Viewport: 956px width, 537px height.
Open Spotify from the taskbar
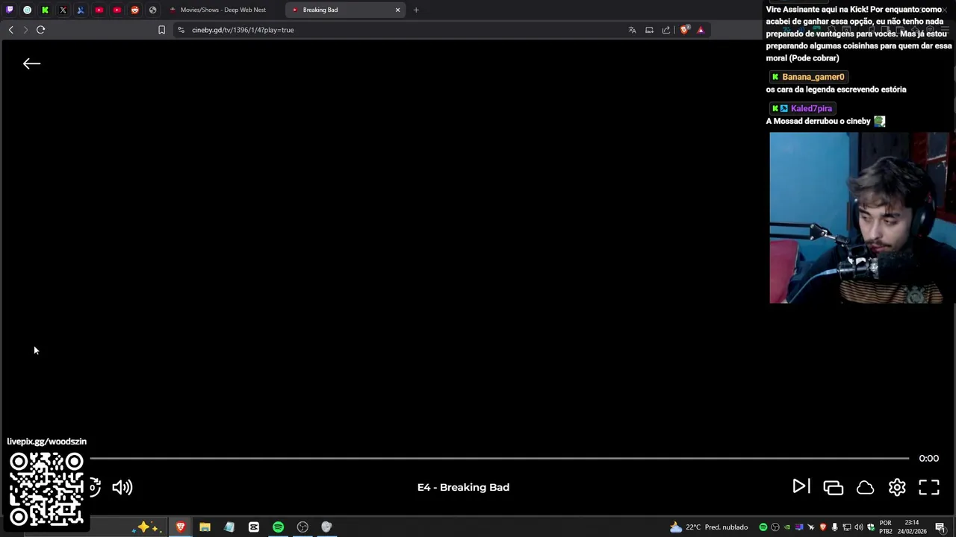[x=278, y=527]
